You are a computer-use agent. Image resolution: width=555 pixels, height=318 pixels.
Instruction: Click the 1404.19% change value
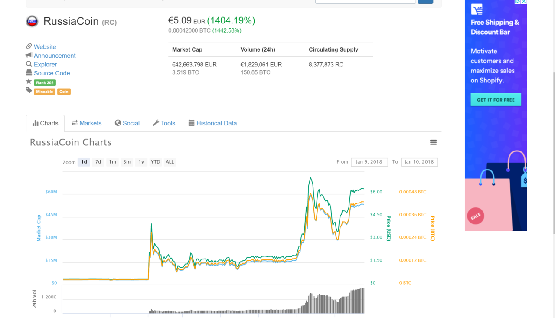(231, 20)
